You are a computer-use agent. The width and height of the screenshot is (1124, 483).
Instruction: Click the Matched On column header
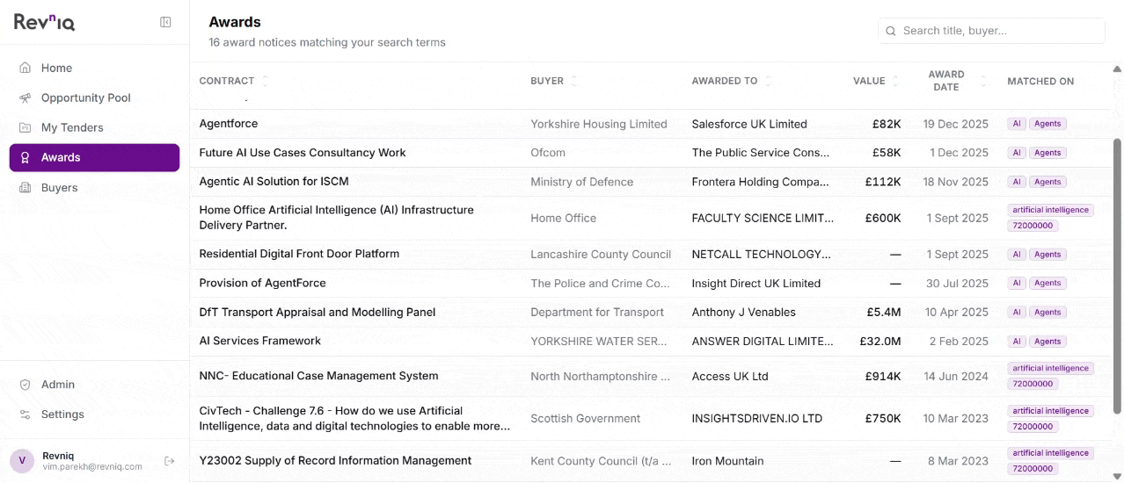1040,81
